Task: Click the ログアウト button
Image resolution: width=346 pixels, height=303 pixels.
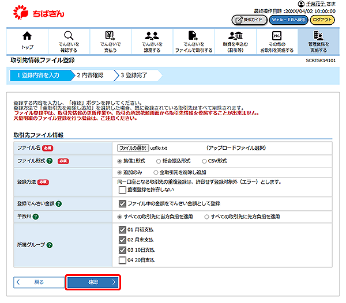Action: (x=322, y=20)
